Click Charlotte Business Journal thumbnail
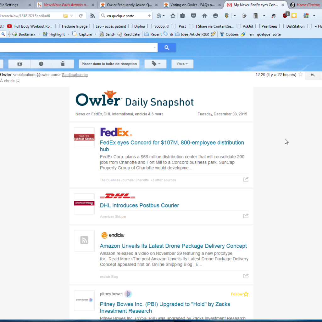The image size is (322, 322). [84, 138]
